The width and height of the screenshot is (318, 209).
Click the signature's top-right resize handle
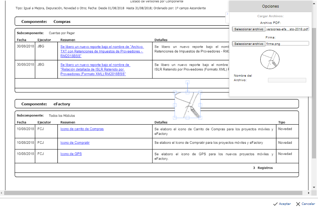coord(200,93)
